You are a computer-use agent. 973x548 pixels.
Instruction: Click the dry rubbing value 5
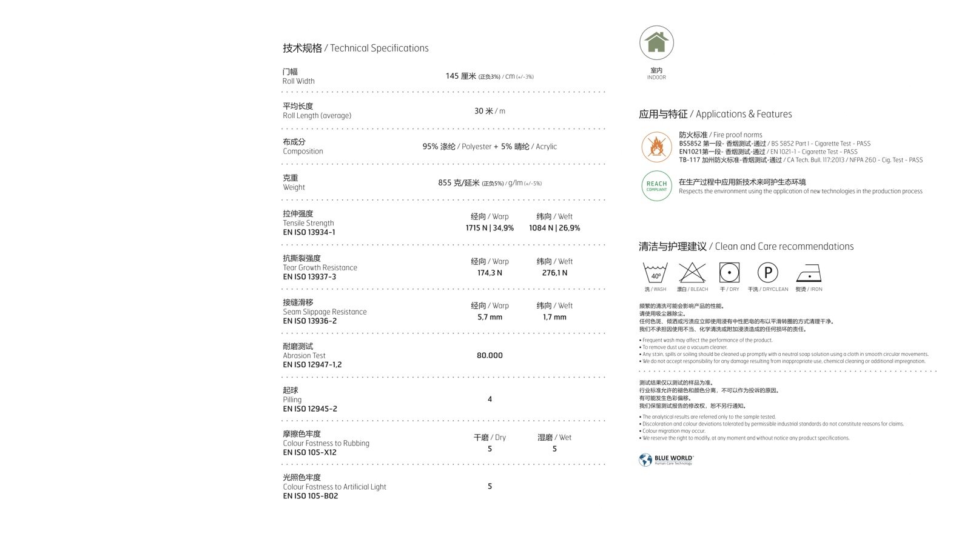pos(490,449)
